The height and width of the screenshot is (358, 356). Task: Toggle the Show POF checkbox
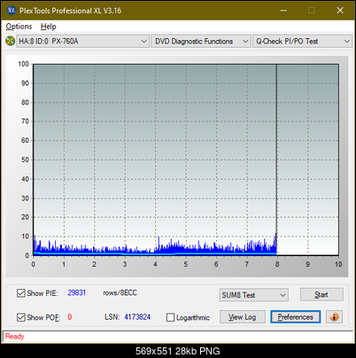click(21, 317)
